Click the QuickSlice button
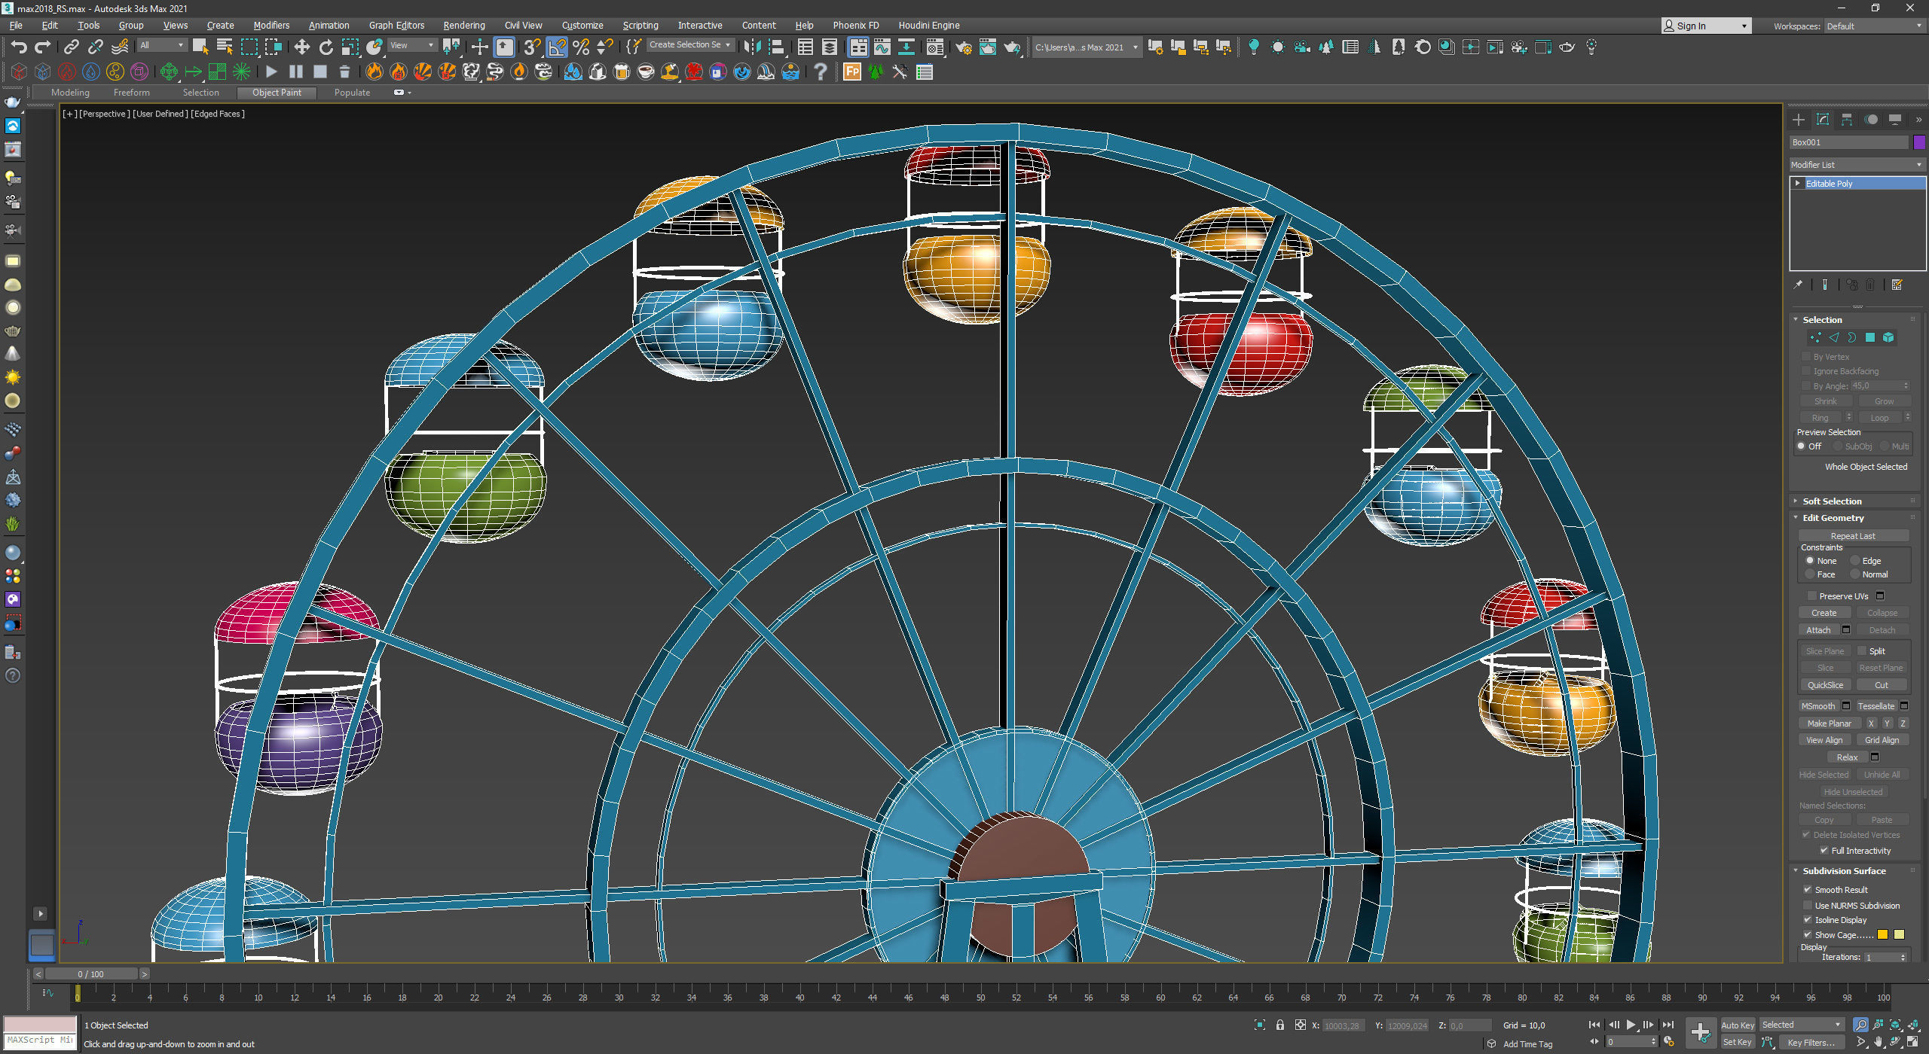Image resolution: width=1929 pixels, height=1054 pixels. pos(1825,685)
